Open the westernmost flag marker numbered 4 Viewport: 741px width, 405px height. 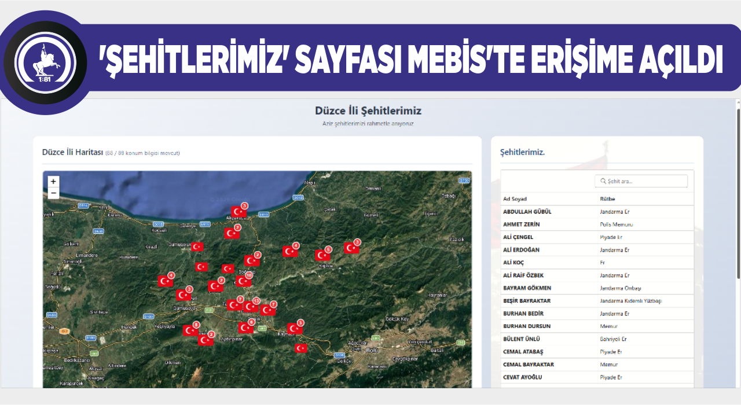(166, 281)
